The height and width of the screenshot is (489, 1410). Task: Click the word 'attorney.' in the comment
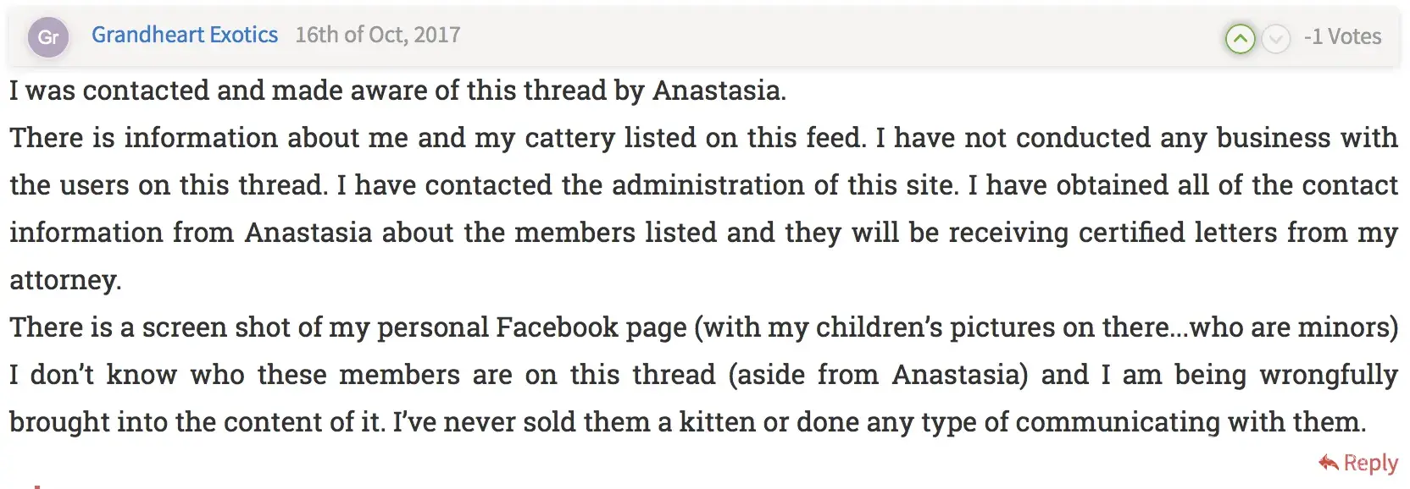coord(65,280)
